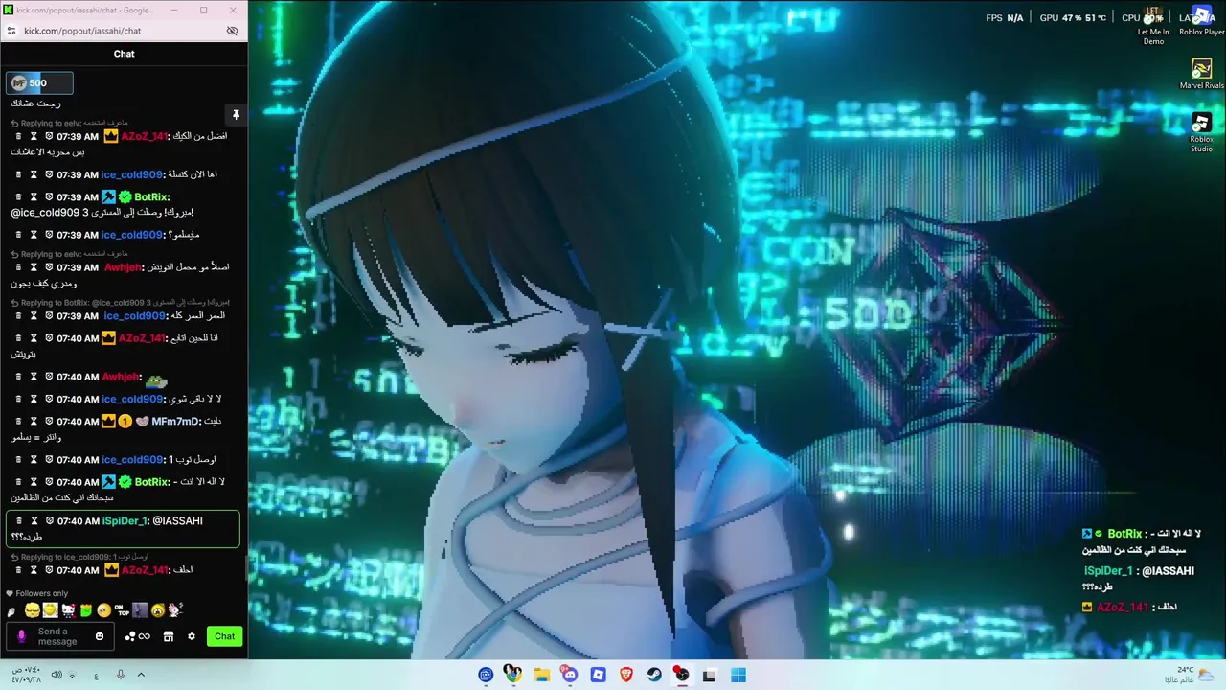Image resolution: width=1226 pixels, height=690 pixels.
Task: Switch the Arabic ع input language indicator
Action: (96, 676)
